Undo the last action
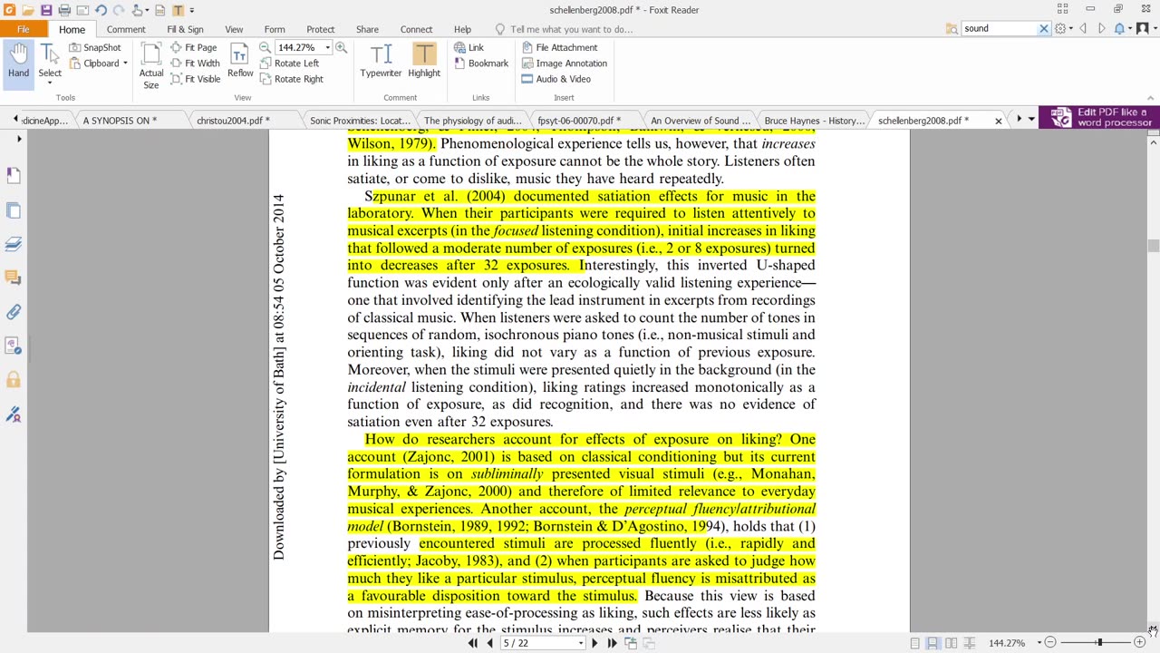Viewport: 1160px width, 653px height. pyautogui.click(x=101, y=10)
